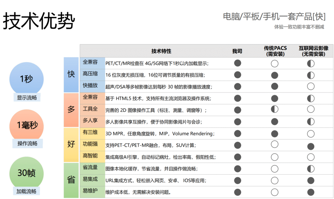Click 传统PACS empty circle in 功能强 row
The width and height of the screenshot is (334, 199).
pyautogui.click(x=275, y=144)
